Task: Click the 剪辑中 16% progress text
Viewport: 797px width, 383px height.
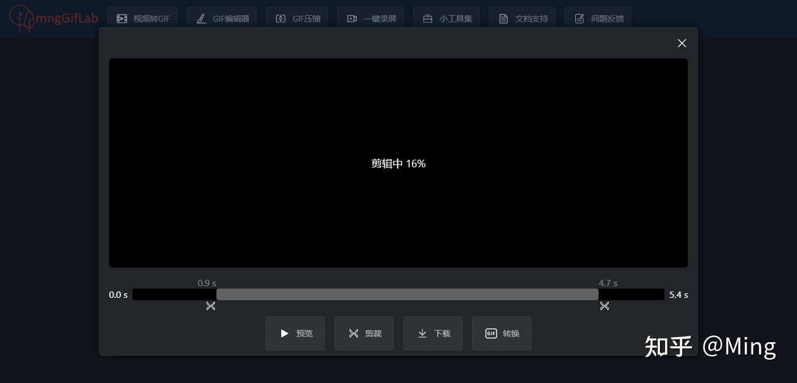Action: click(x=398, y=164)
